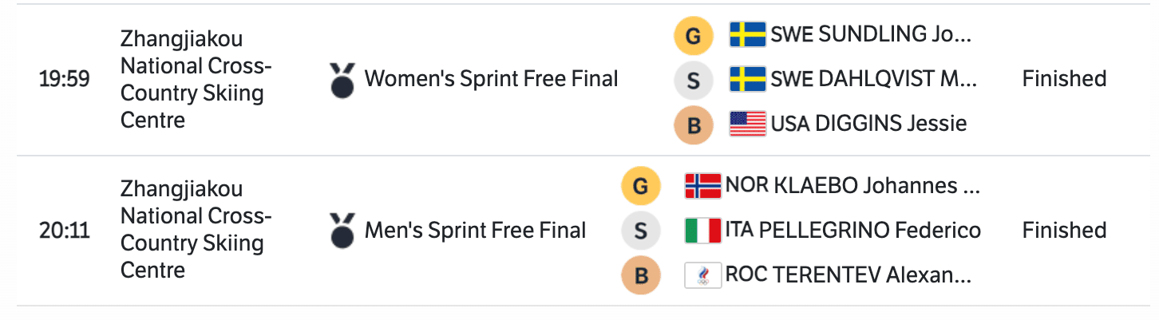Click the ROC flag next to Terentev
1159x320 pixels.
[703, 276]
